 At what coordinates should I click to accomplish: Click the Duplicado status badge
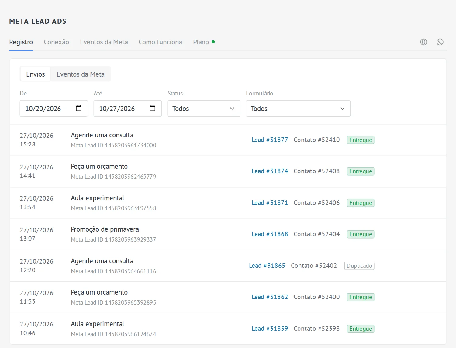coord(359,266)
